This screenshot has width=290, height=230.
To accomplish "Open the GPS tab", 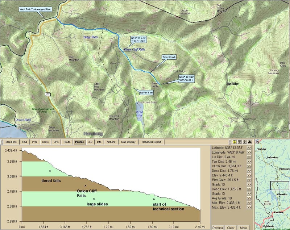I will [56, 142].
